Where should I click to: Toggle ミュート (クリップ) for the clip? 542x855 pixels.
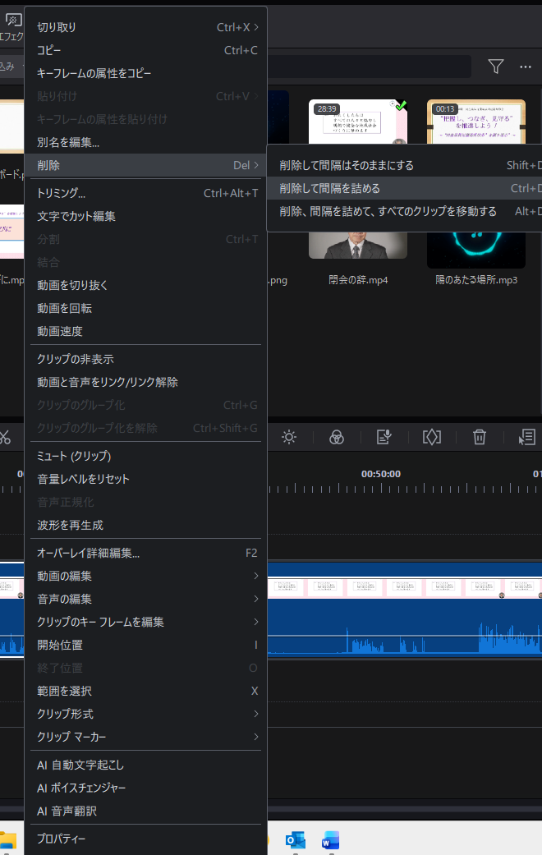click(x=74, y=456)
